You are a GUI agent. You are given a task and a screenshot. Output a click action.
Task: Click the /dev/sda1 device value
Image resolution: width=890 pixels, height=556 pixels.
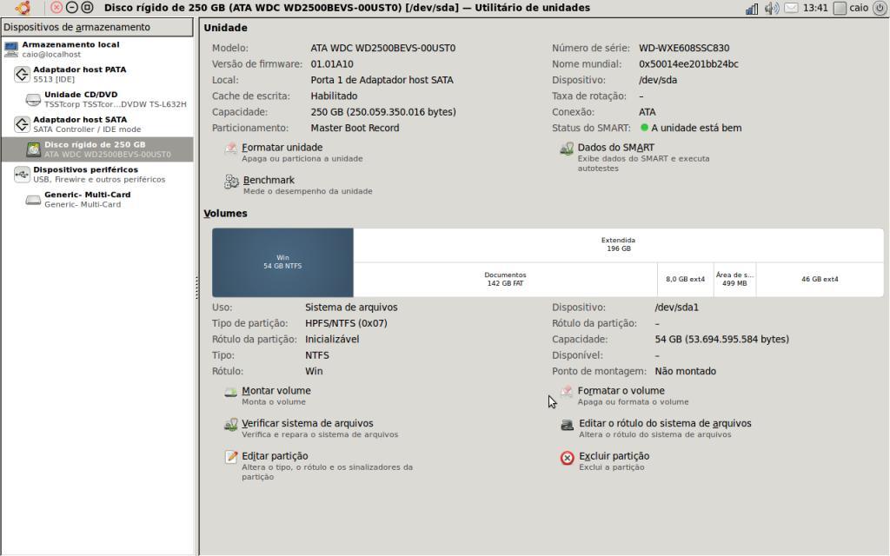point(676,308)
